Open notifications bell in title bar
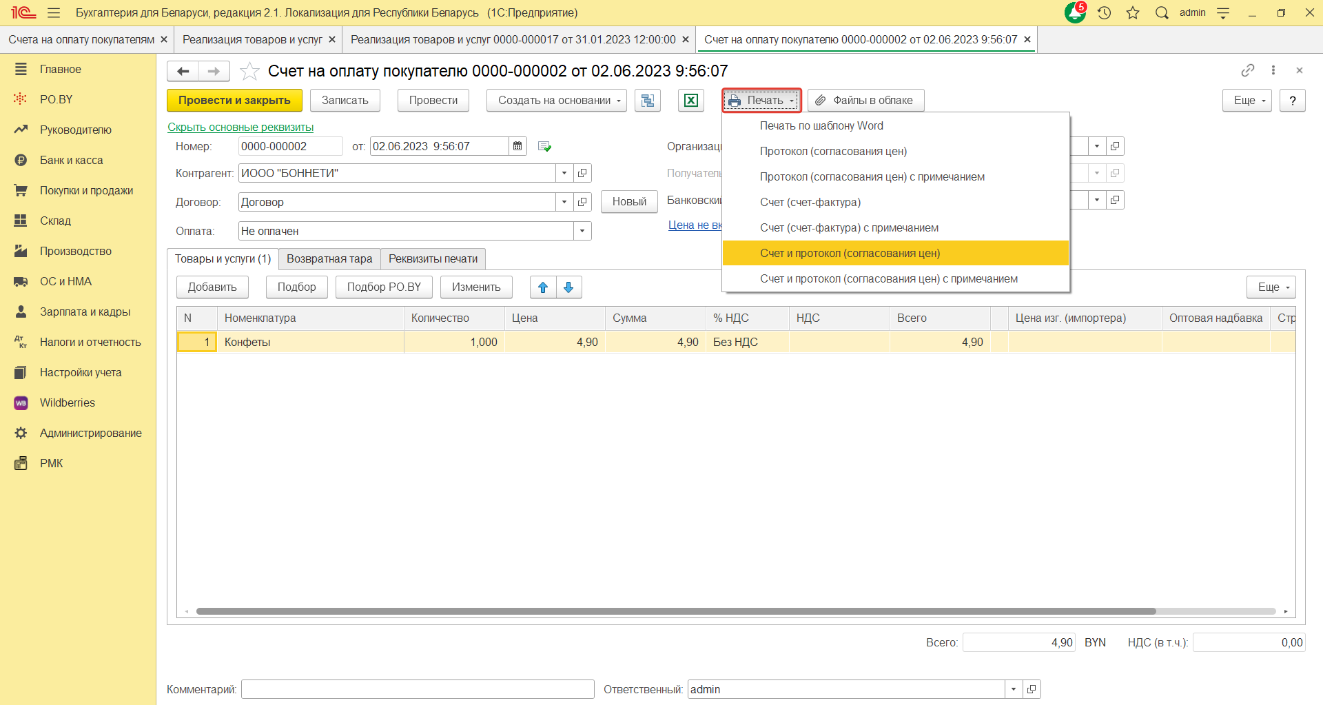Image resolution: width=1323 pixels, height=705 pixels. [1074, 13]
